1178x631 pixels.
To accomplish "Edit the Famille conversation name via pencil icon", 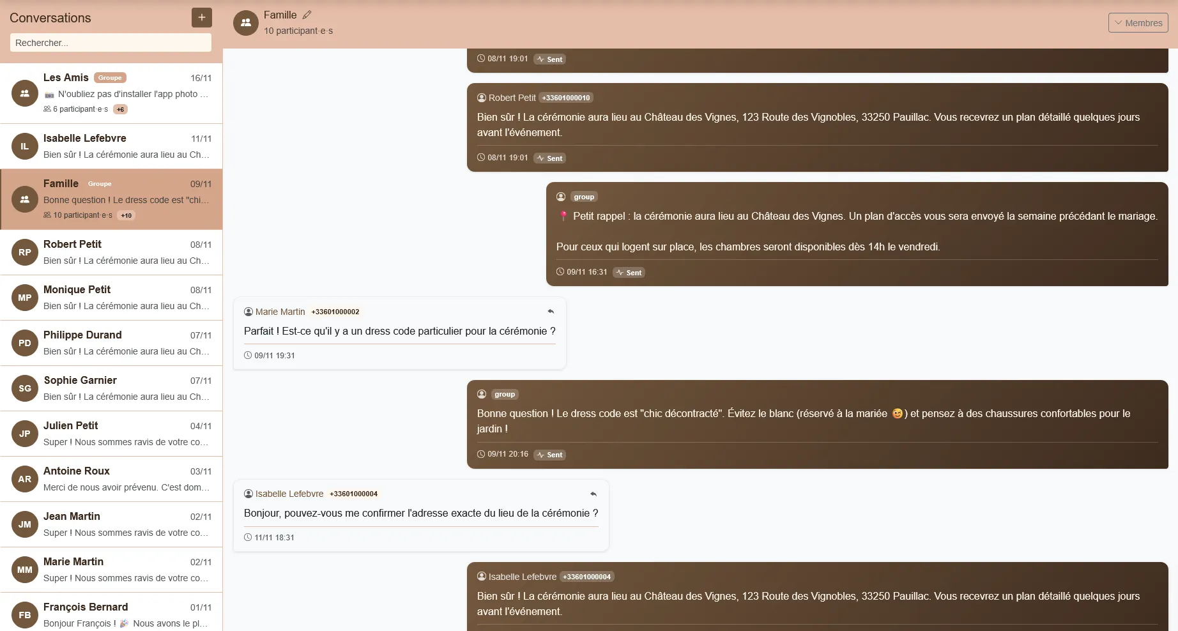I will tap(307, 13).
